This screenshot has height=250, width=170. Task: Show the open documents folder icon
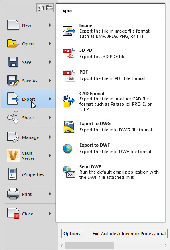[x=49, y=8]
